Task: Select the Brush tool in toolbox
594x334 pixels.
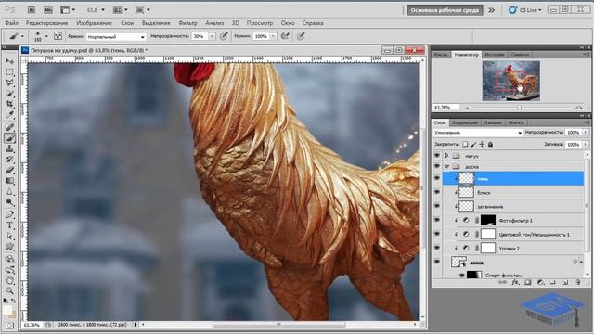Action: point(10,138)
